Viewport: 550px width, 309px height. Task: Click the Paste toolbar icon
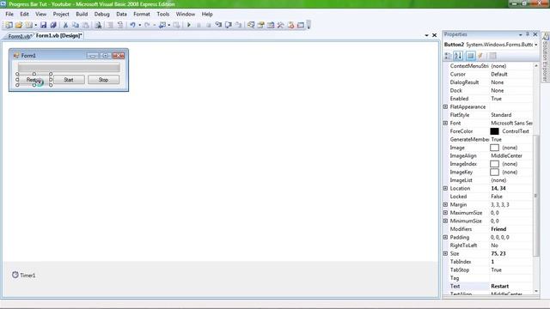point(86,25)
